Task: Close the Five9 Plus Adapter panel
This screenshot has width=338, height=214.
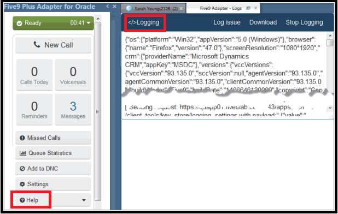Action: [x=114, y=7]
